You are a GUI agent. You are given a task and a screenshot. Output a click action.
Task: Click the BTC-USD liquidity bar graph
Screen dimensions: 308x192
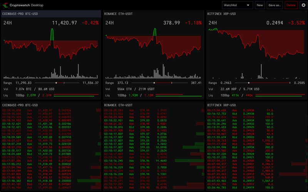[x=76, y=95]
